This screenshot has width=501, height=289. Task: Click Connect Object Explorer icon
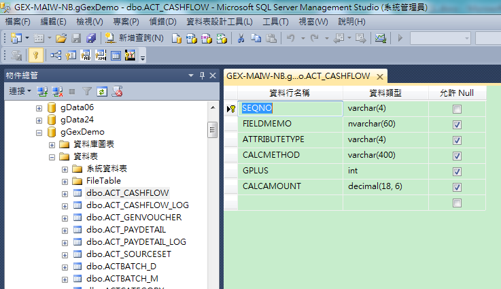[x=42, y=92]
